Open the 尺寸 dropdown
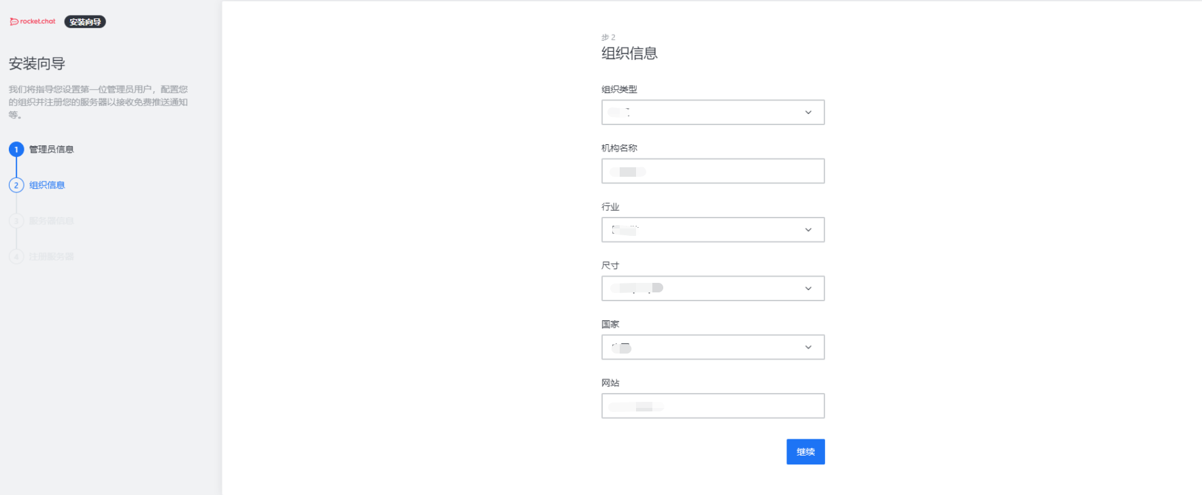Image resolution: width=1202 pixels, height=495 pixels. 713,288
